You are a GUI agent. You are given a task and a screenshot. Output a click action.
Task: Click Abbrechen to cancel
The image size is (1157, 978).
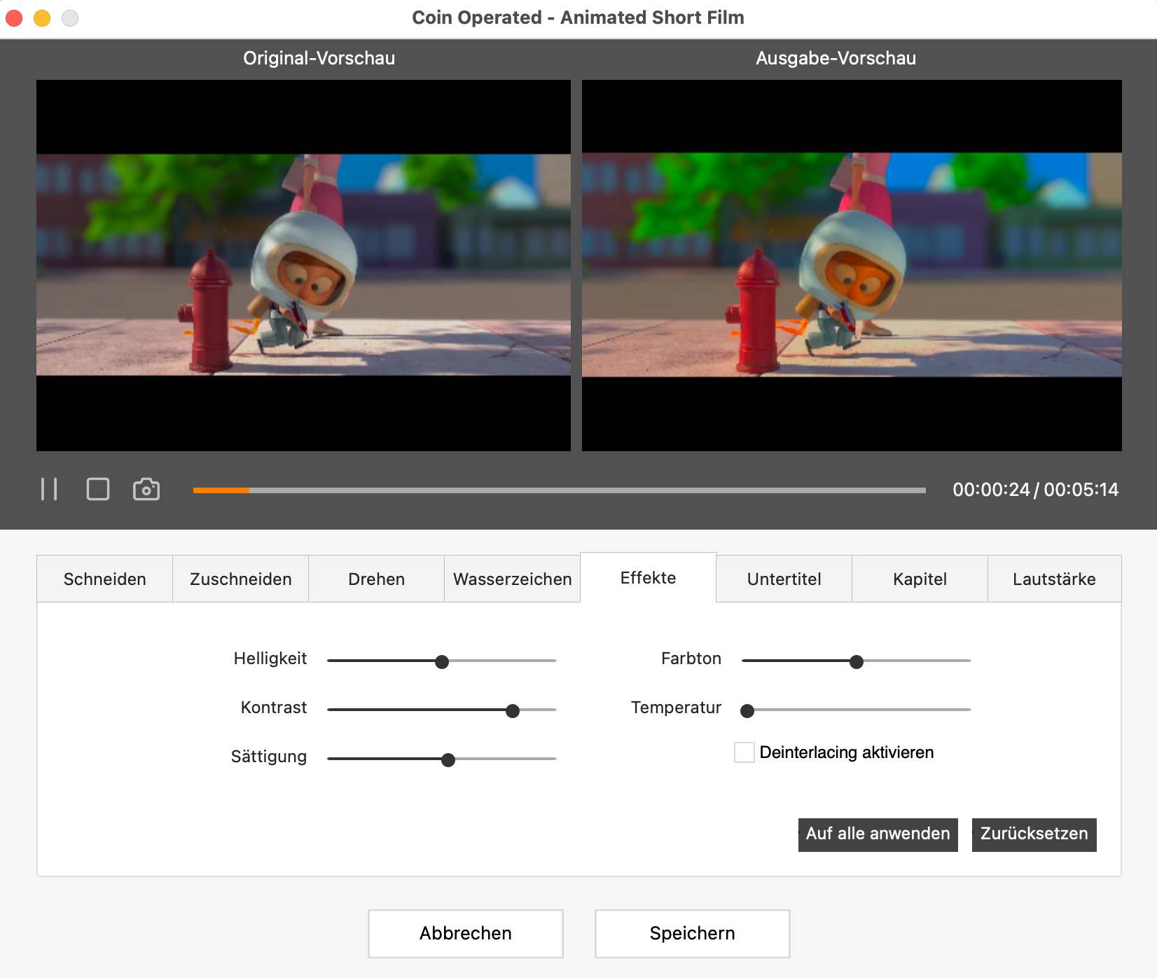pos(465,933)
